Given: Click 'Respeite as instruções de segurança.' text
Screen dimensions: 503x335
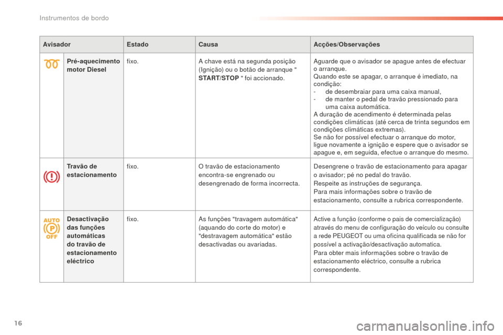Looking at the screenshot, I should tap(368, 183).
